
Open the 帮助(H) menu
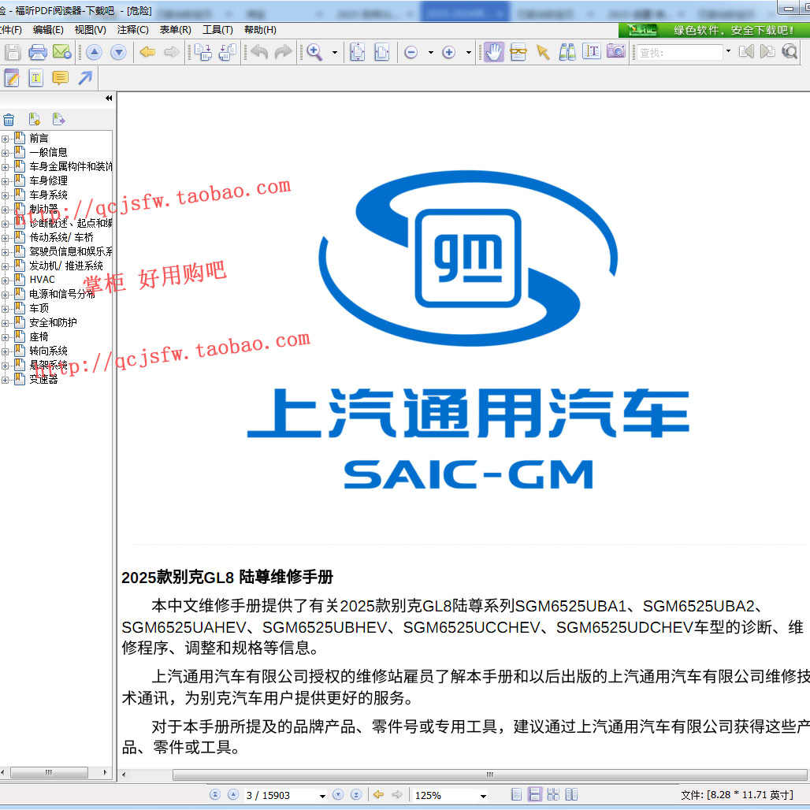tap(260, 30)
